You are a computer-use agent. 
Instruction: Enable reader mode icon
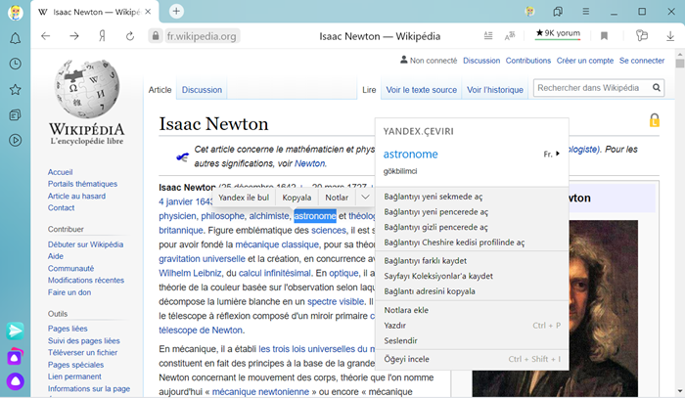pos(488,36)
